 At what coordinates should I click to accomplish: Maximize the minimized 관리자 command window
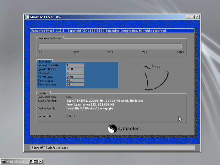click(x=35, y=162)
